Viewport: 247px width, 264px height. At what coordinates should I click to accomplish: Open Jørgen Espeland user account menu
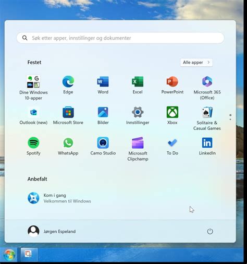pyautogui.click(x=52, y=231)
